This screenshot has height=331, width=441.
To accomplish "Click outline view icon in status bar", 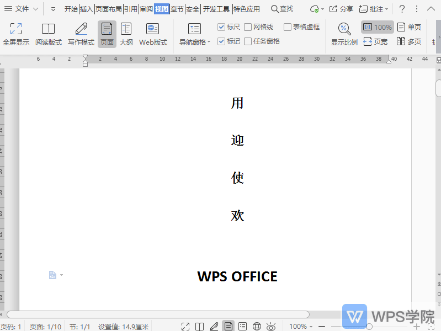I will tap(242, 327).
